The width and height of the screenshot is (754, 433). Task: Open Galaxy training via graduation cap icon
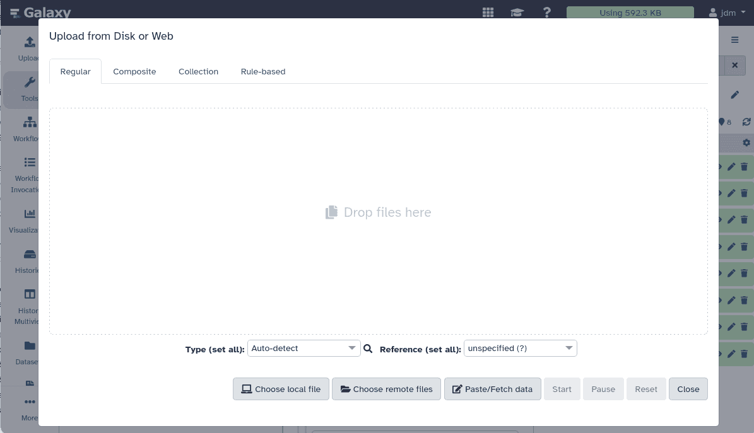click(x=517, y=12)
